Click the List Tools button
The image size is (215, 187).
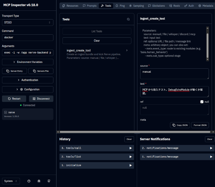pyautogui.click(x=97, y=31)
